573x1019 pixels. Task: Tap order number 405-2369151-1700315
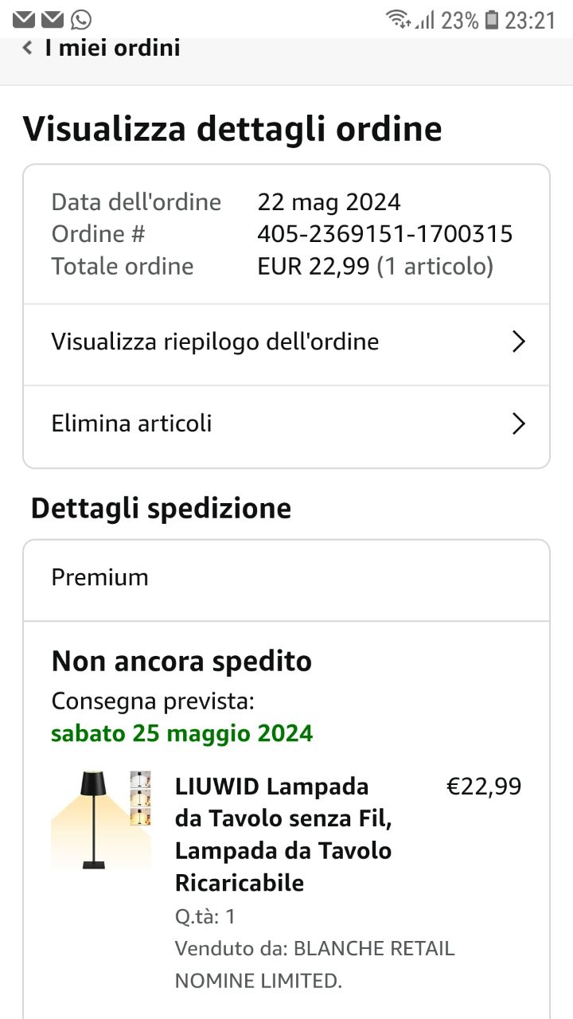[384, 234]
